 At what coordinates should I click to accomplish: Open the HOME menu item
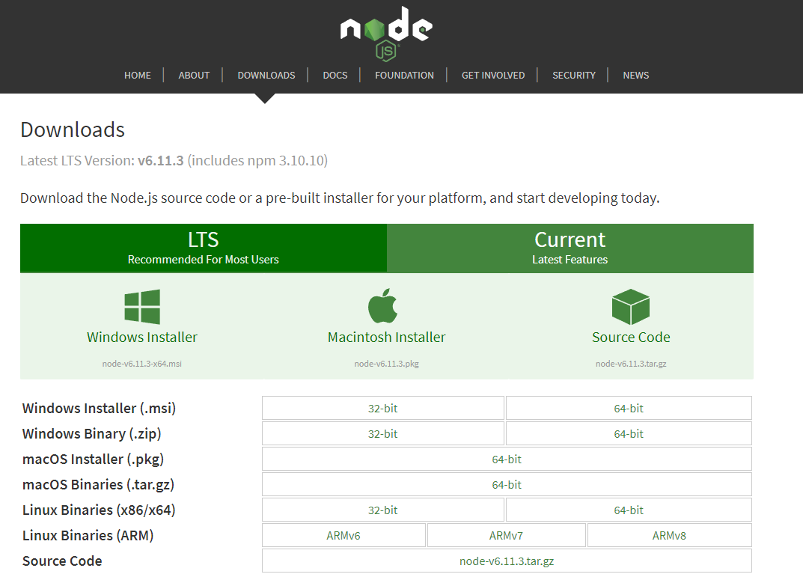pyautogui.click(x=138, y=76)
